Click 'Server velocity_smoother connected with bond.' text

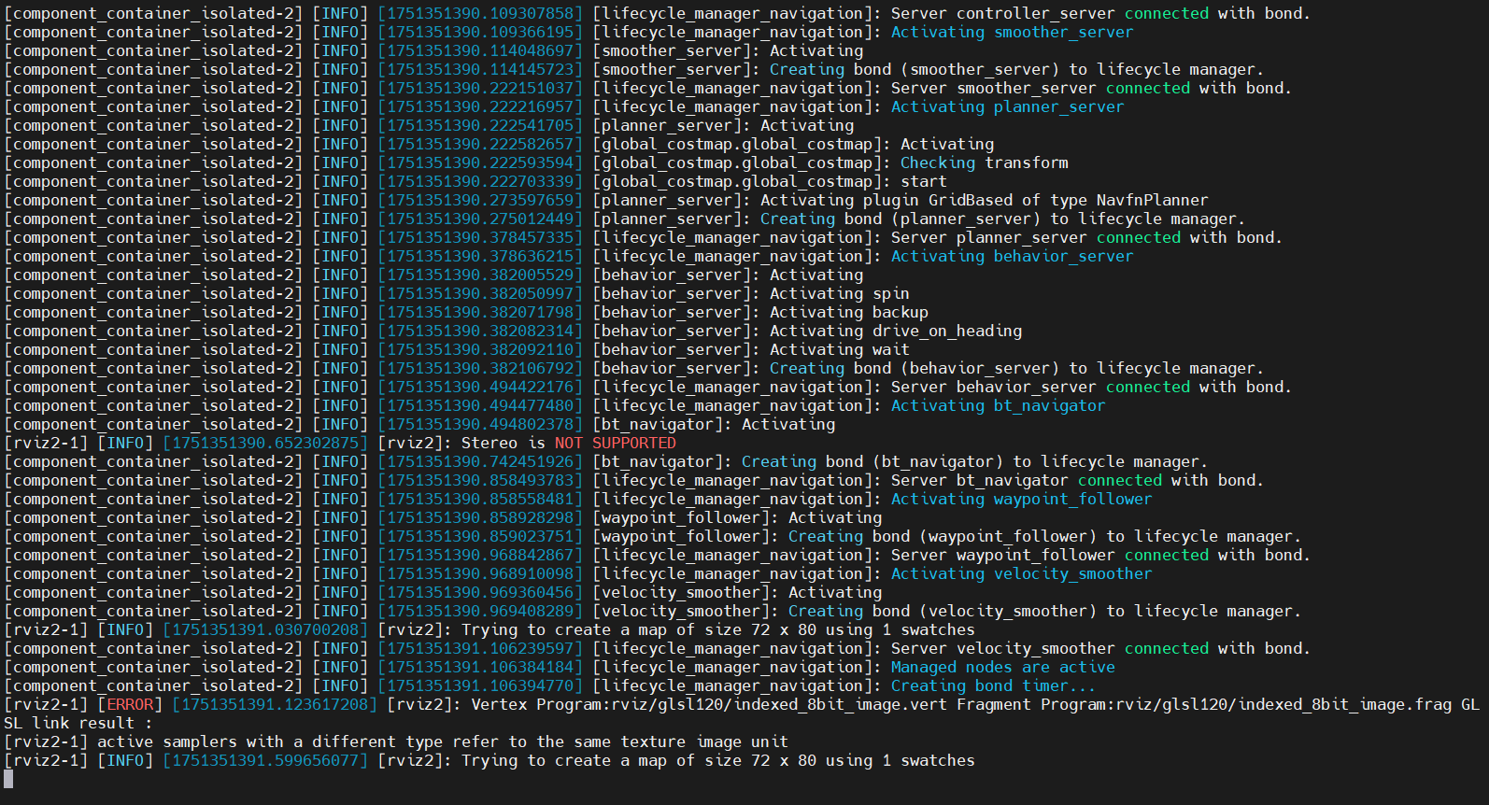(x=1100, y=648)
